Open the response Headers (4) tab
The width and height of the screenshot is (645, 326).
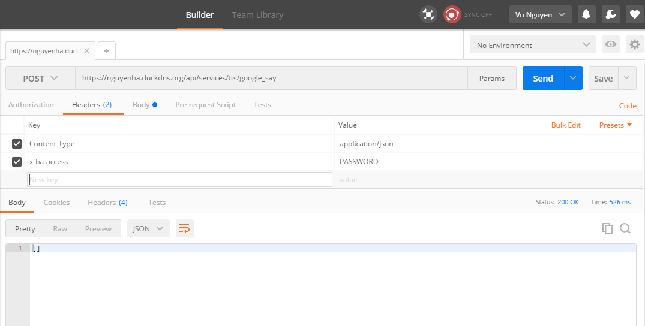[107, 203]
